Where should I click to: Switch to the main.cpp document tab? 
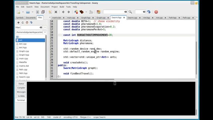point(71,18)
